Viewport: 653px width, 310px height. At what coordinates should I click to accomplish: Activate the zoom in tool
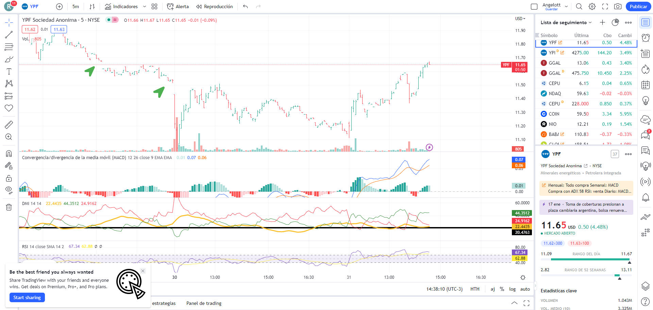coord(9,137)
